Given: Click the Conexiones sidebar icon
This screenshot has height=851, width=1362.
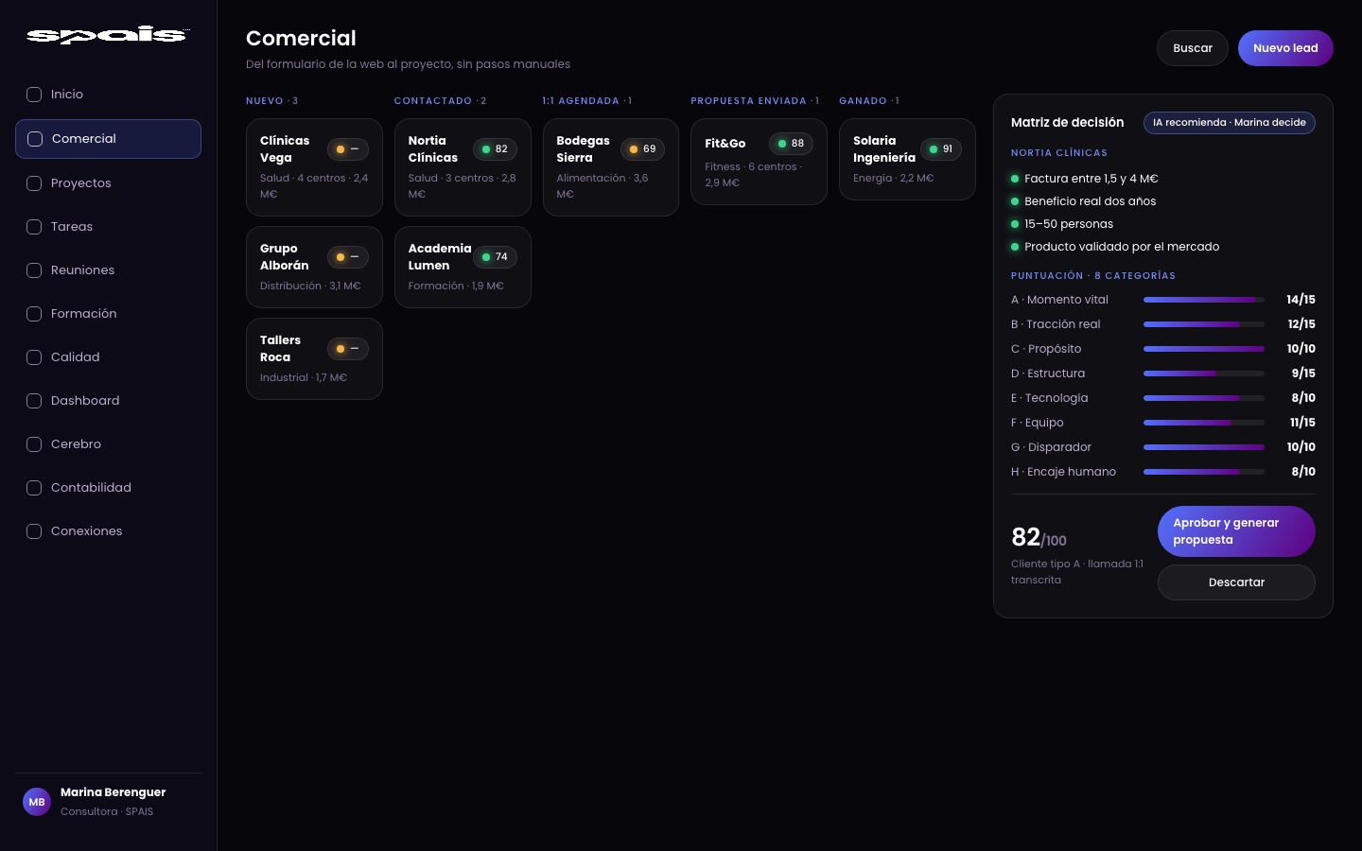Looking at the screenshot, I should click(34, 531).
